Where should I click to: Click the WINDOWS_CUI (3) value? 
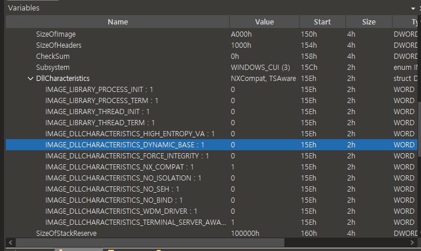click(x=260, y=67)
